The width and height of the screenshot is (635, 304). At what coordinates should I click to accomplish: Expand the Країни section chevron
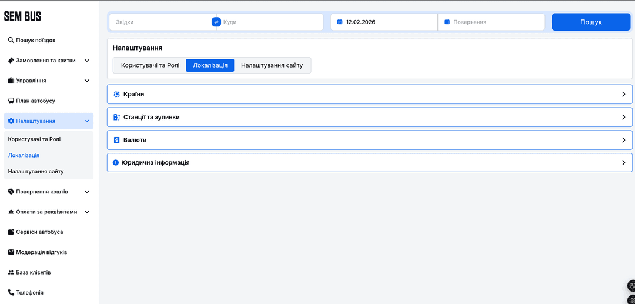(x=623, y=94)
